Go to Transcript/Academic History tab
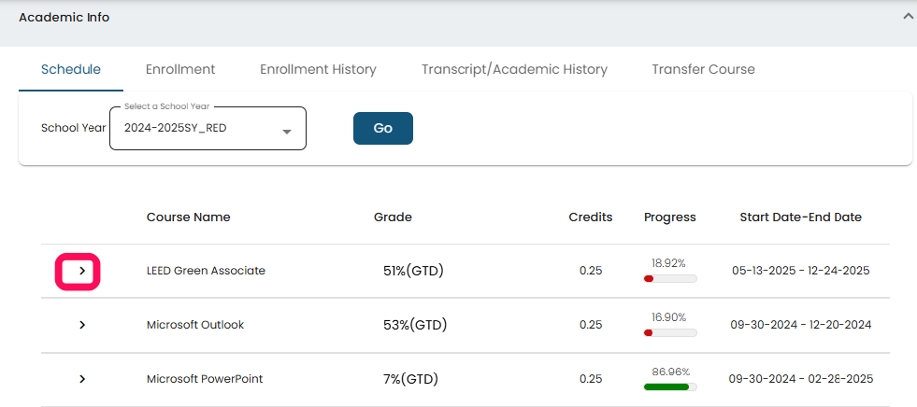This screenshot has width=917, height=407. coord(514,69)
